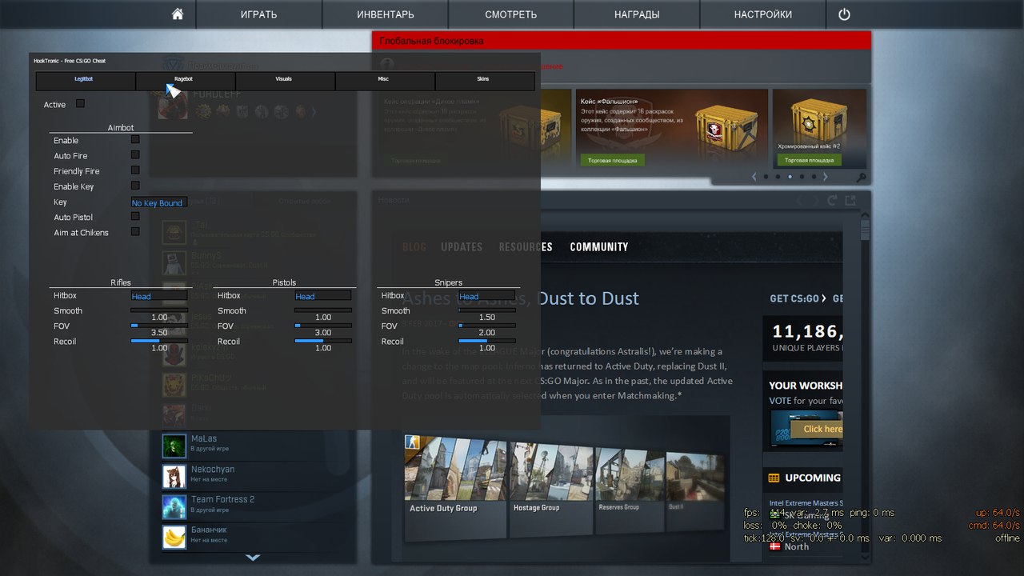Viewport: 1024px width, 576px height.
Task: Click Nekochyan friend avatar
Action: [x=174, y=476]
